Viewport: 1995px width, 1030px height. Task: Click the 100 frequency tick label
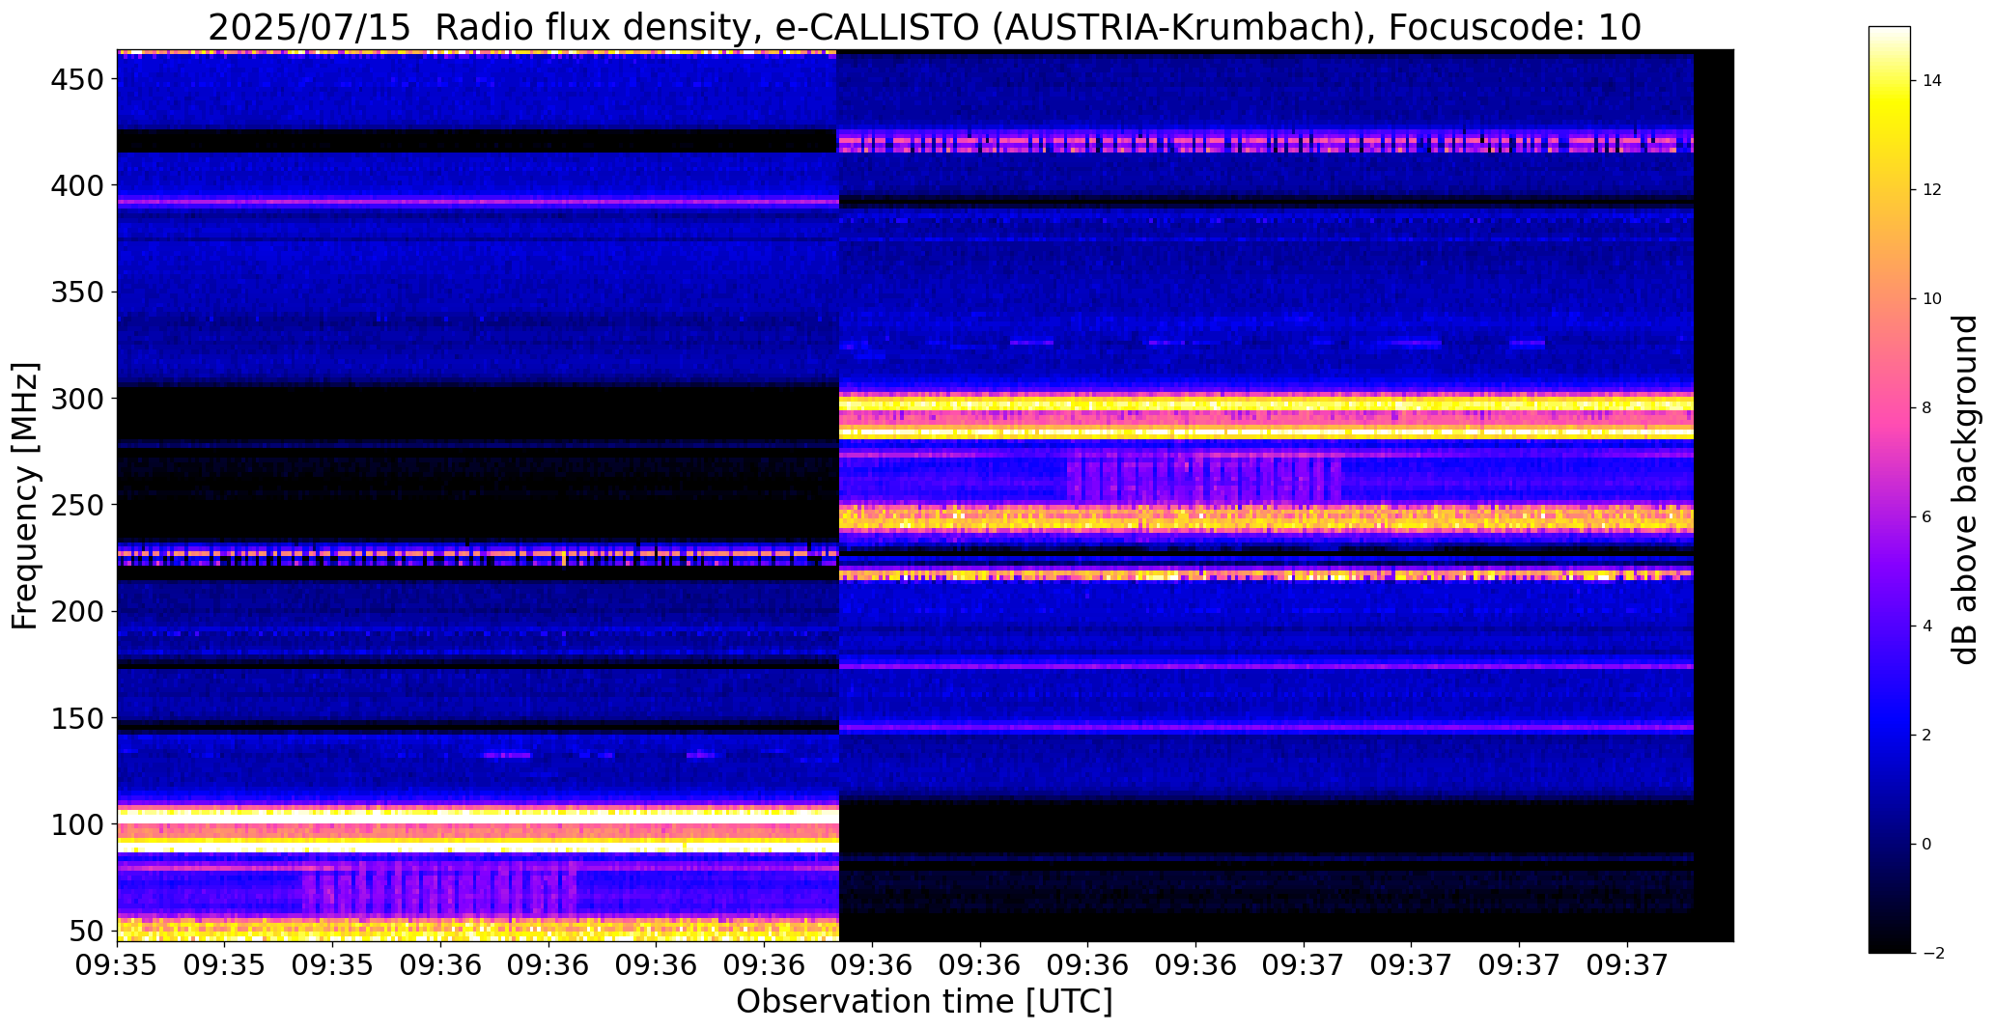coord(76,824)
